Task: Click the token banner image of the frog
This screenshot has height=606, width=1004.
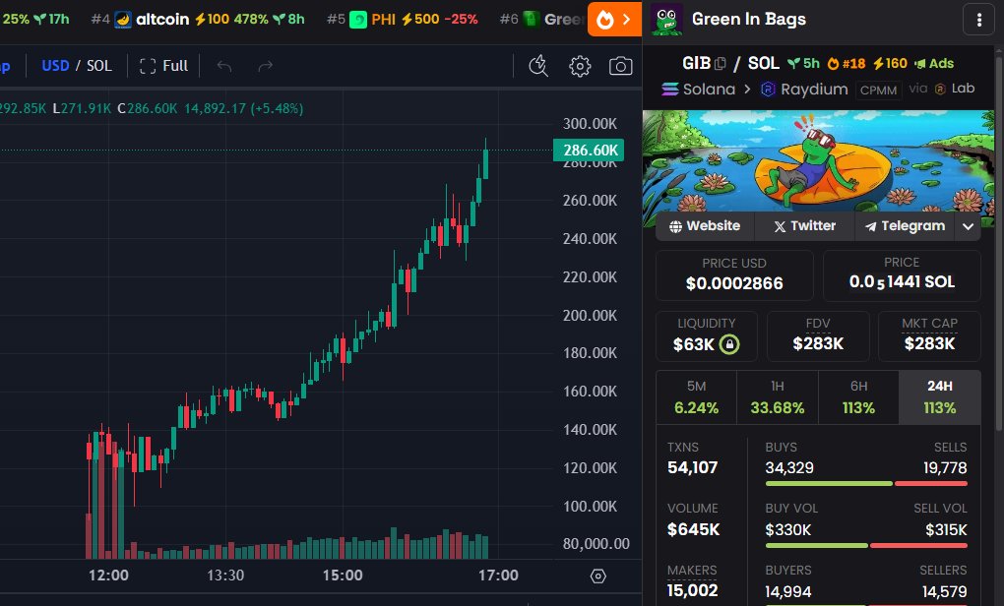Action: click(x=818, y=160)
